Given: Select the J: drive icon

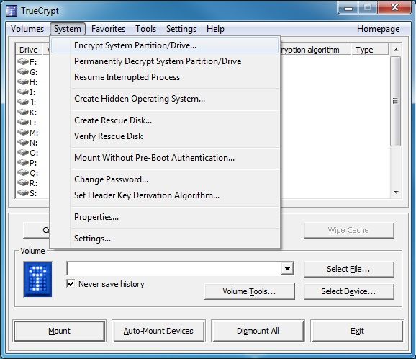Looking at the screenshot, I should coord(23,102).
